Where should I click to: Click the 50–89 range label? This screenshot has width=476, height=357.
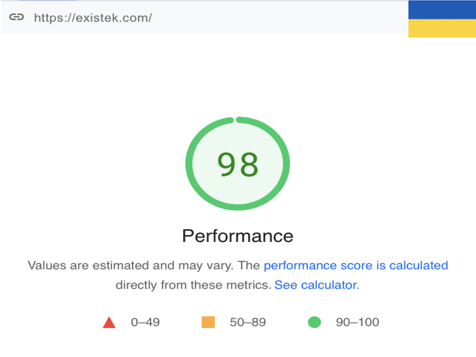[248, 322]
